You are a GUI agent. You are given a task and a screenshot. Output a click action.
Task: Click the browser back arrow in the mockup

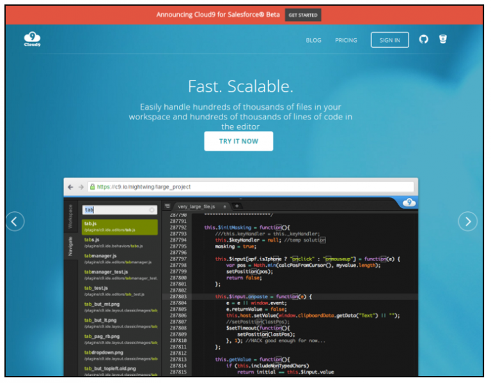(x=70, y=187)
